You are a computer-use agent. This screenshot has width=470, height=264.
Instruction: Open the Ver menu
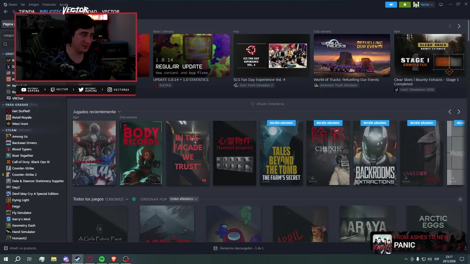coord(23,4)
